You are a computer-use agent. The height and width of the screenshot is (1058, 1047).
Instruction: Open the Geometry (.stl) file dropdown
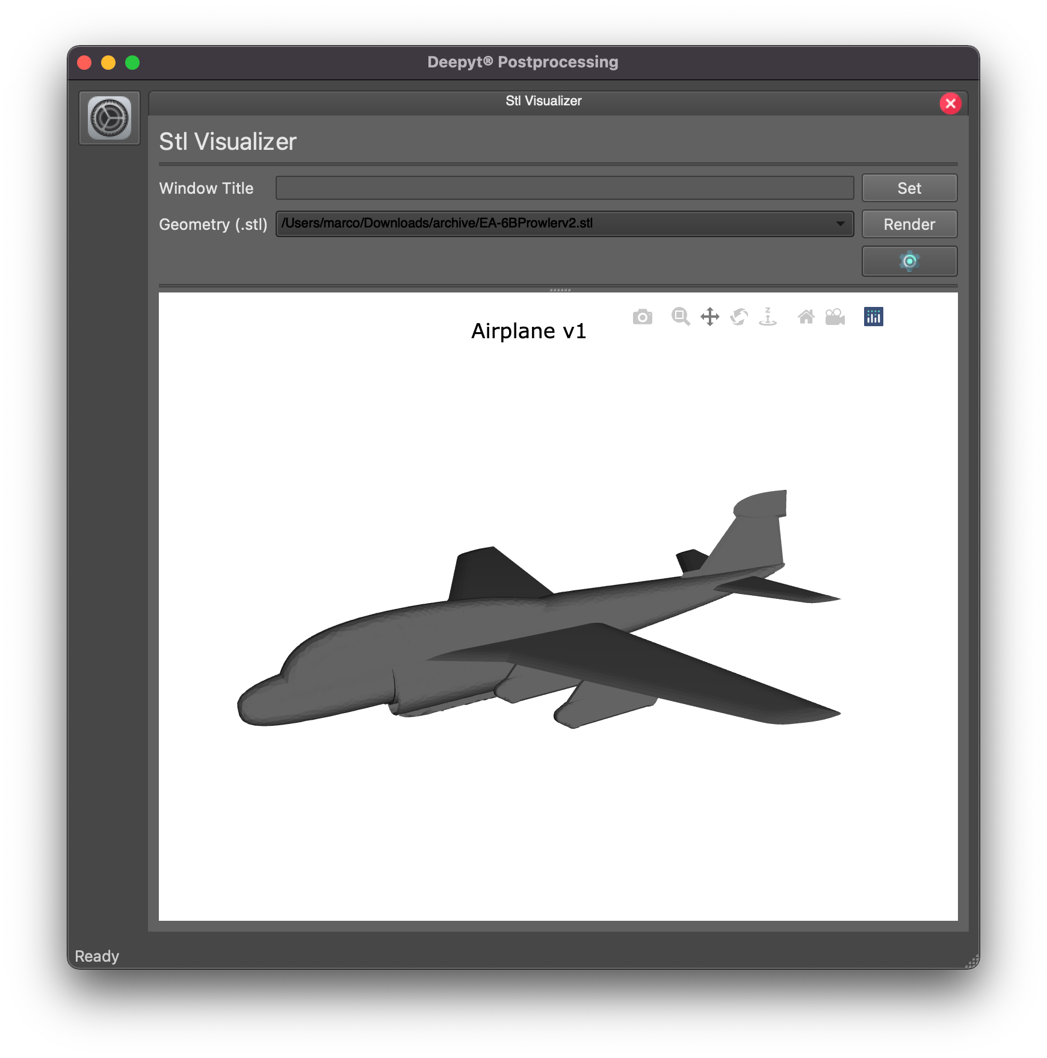[564, 224]
